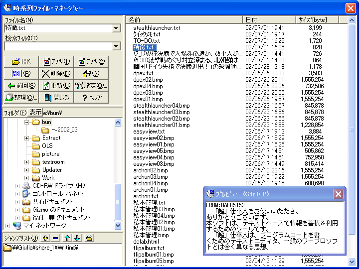Select Gizmo のドキュメント folder

pyautogui.click(x=58, y=210)
